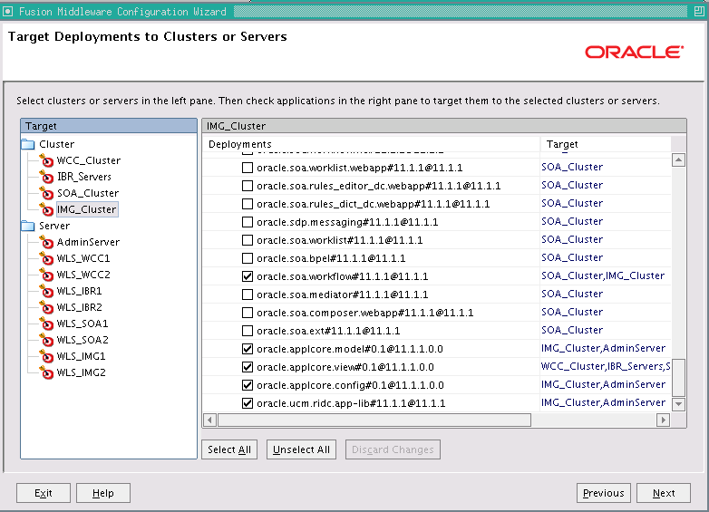Image resolution: width=709 pixels, height=512 pixels.
Task: Click the WLS_WCC1 server icon
Action: coord(46,258)
